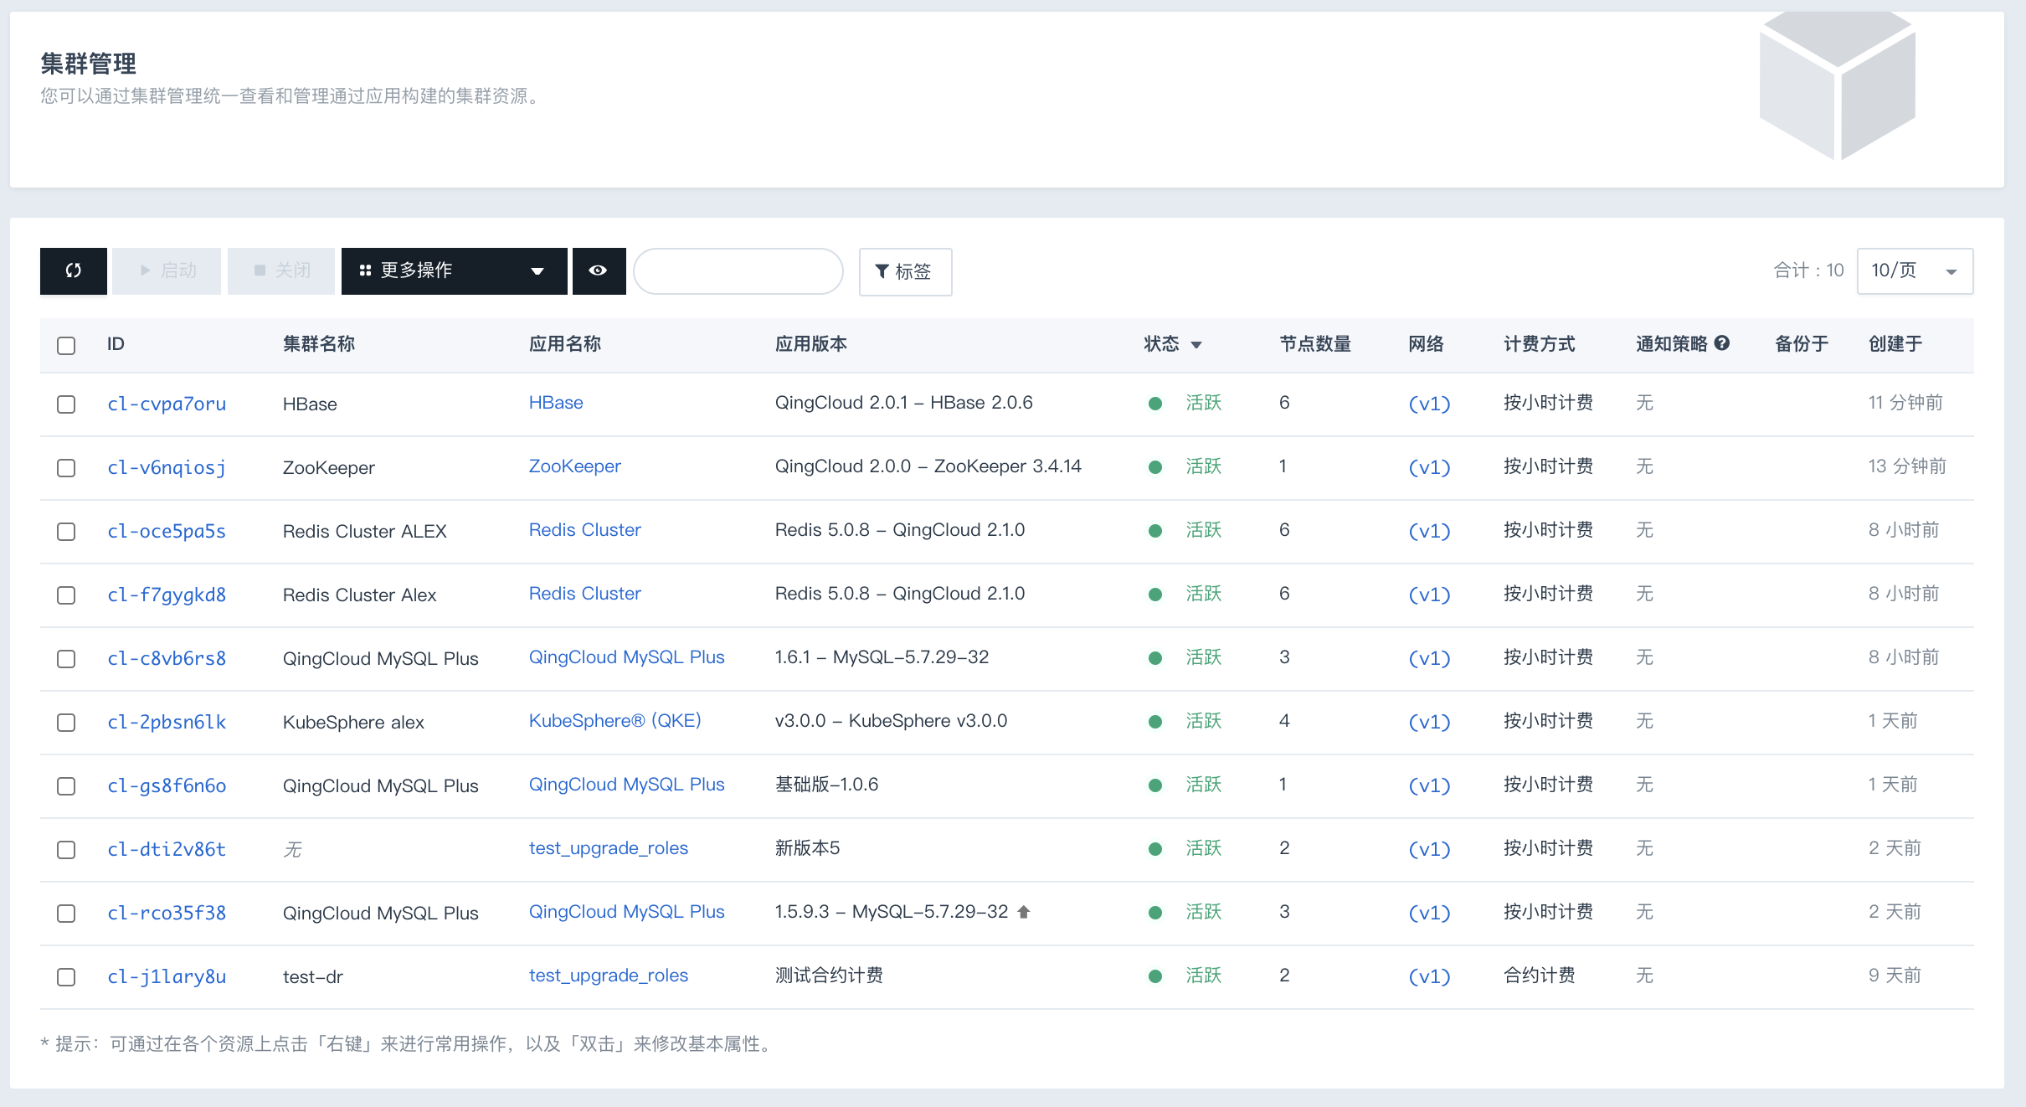Click the 活跃 status of cl-cvpa7oru
The image size is (2026, 1107).
coord(1204,403)
